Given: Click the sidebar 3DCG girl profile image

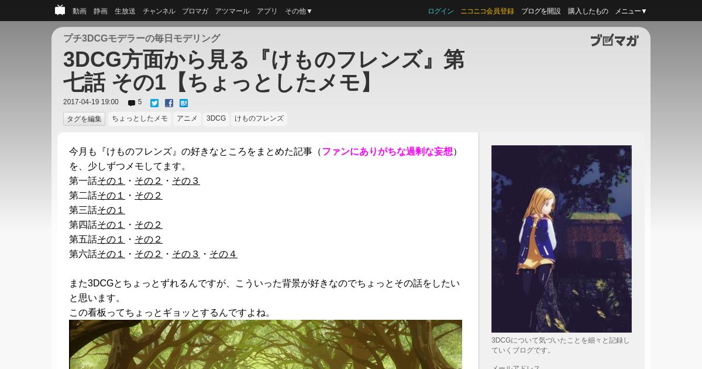Looking at the screenshot, I should pyautogui.click(x=562, y=239).
